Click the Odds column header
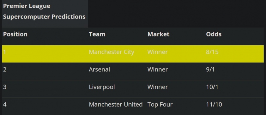 [214, 34]
